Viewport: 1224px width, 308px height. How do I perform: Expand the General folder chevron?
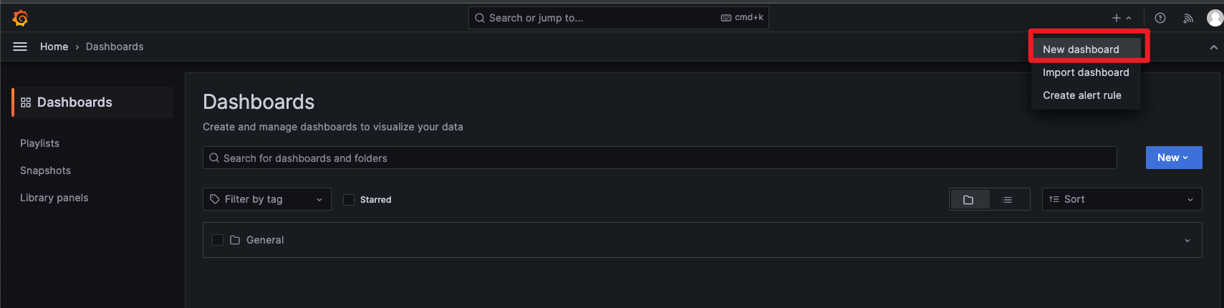point(1187,241)
